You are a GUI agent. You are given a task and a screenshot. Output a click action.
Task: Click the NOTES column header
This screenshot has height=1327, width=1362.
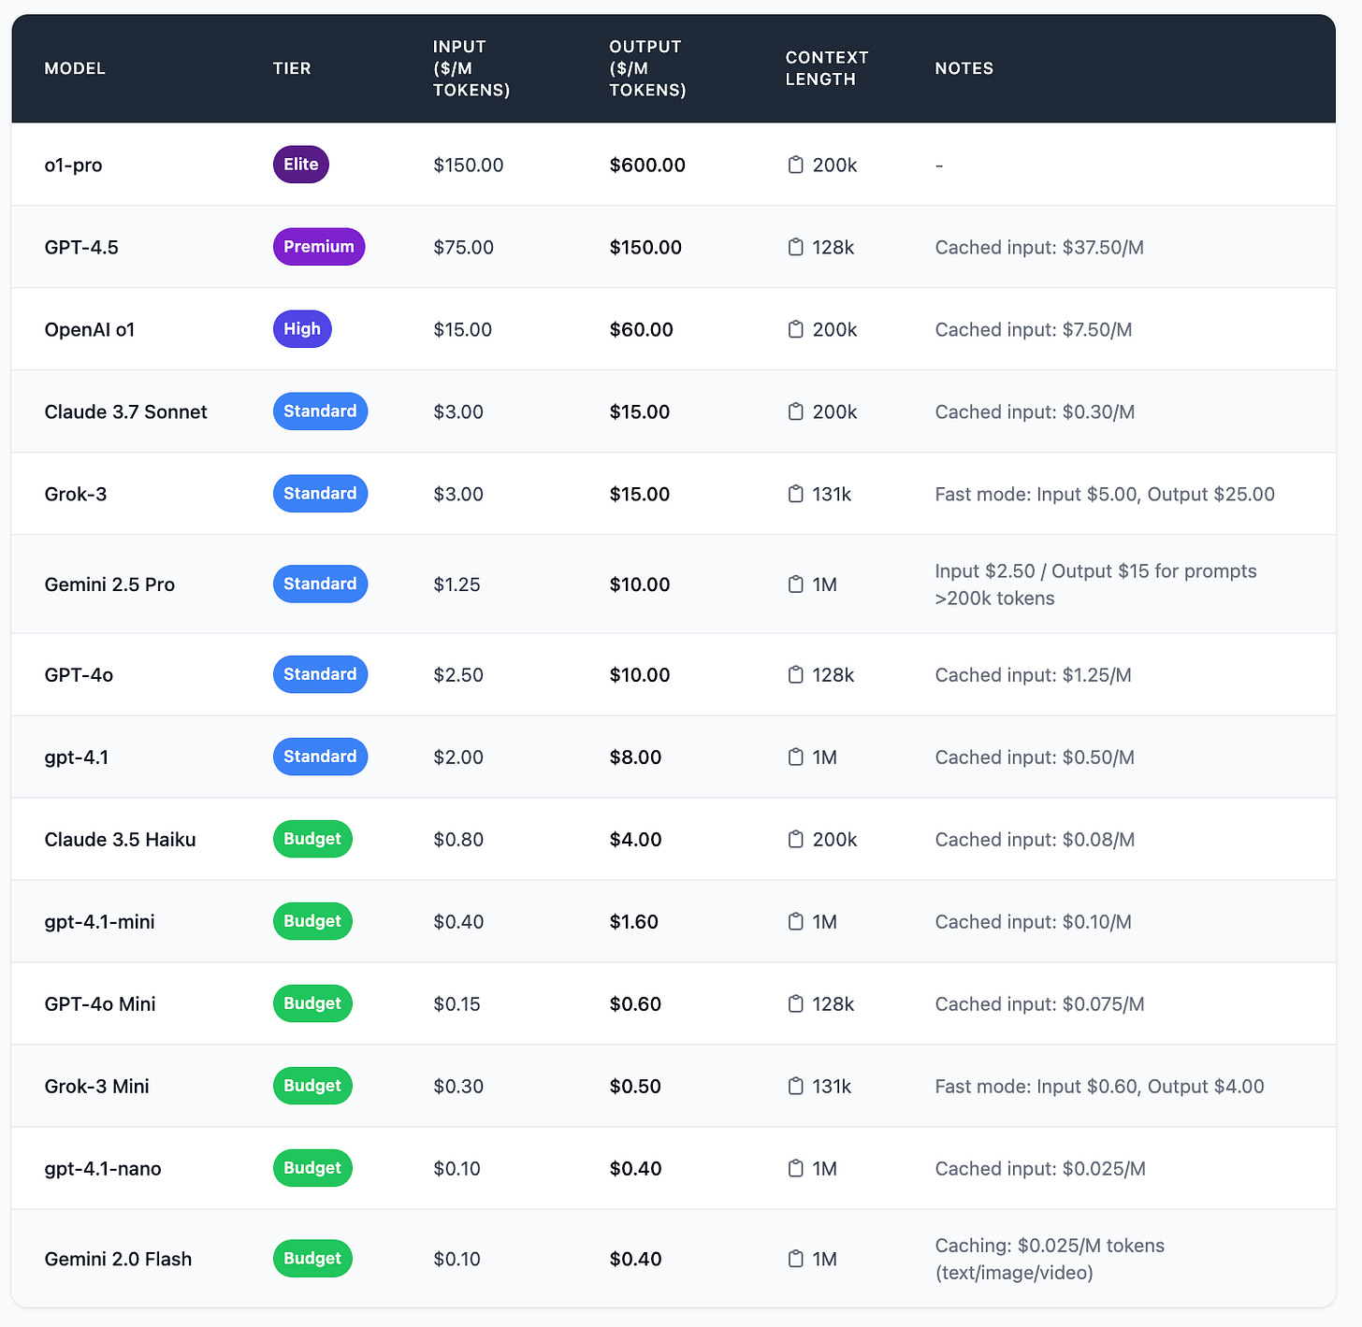point(964,68)
